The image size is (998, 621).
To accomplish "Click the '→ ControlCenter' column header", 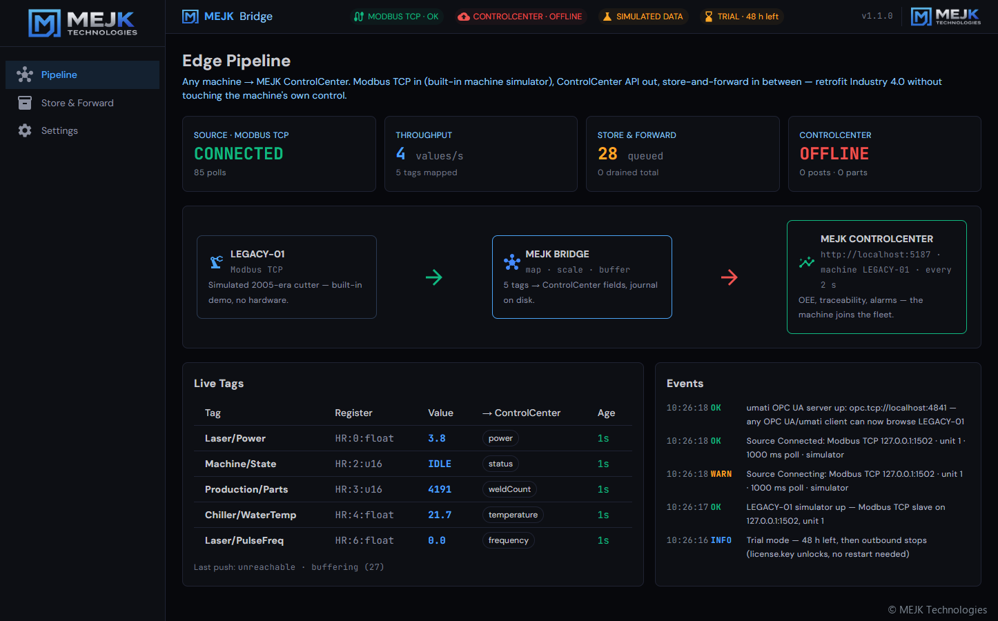I will pos(521,413).
